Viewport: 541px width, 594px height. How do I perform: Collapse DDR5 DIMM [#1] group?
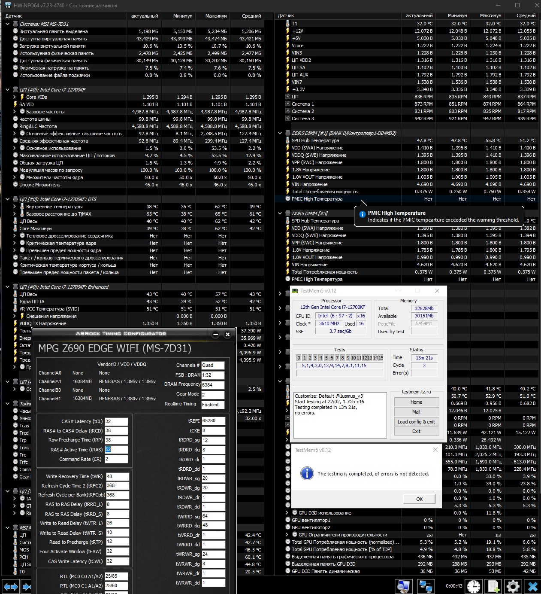coord(280,133)
